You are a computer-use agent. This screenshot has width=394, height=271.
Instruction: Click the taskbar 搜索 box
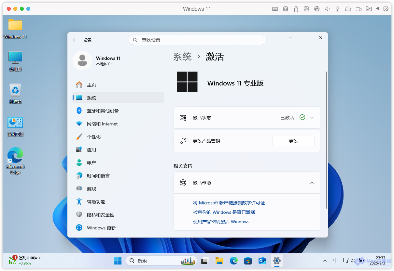pos(162,261)
